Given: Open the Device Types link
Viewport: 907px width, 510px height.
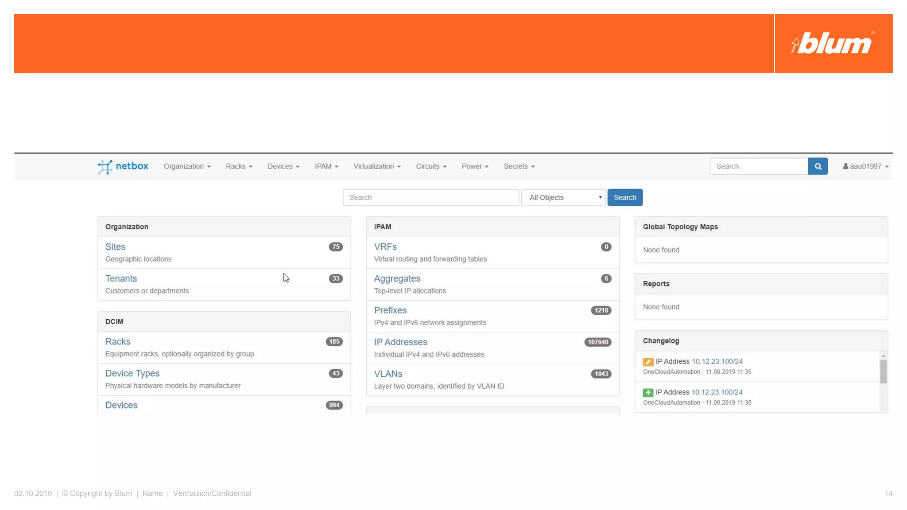Looking at the screenshot, I should 132,374.
